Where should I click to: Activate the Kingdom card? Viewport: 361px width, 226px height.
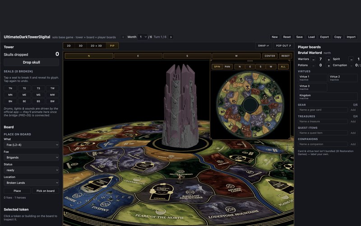click(328, 97)
